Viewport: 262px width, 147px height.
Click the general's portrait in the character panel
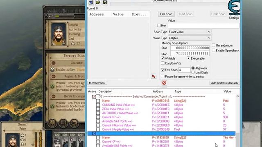point(59,34)
